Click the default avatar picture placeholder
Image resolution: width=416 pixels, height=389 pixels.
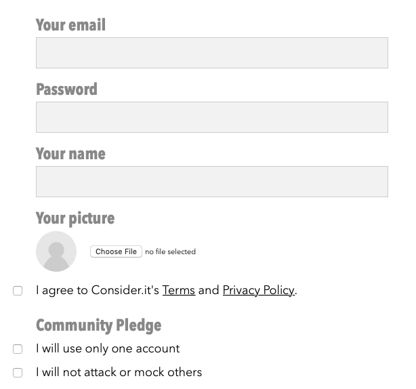(56, 251)
